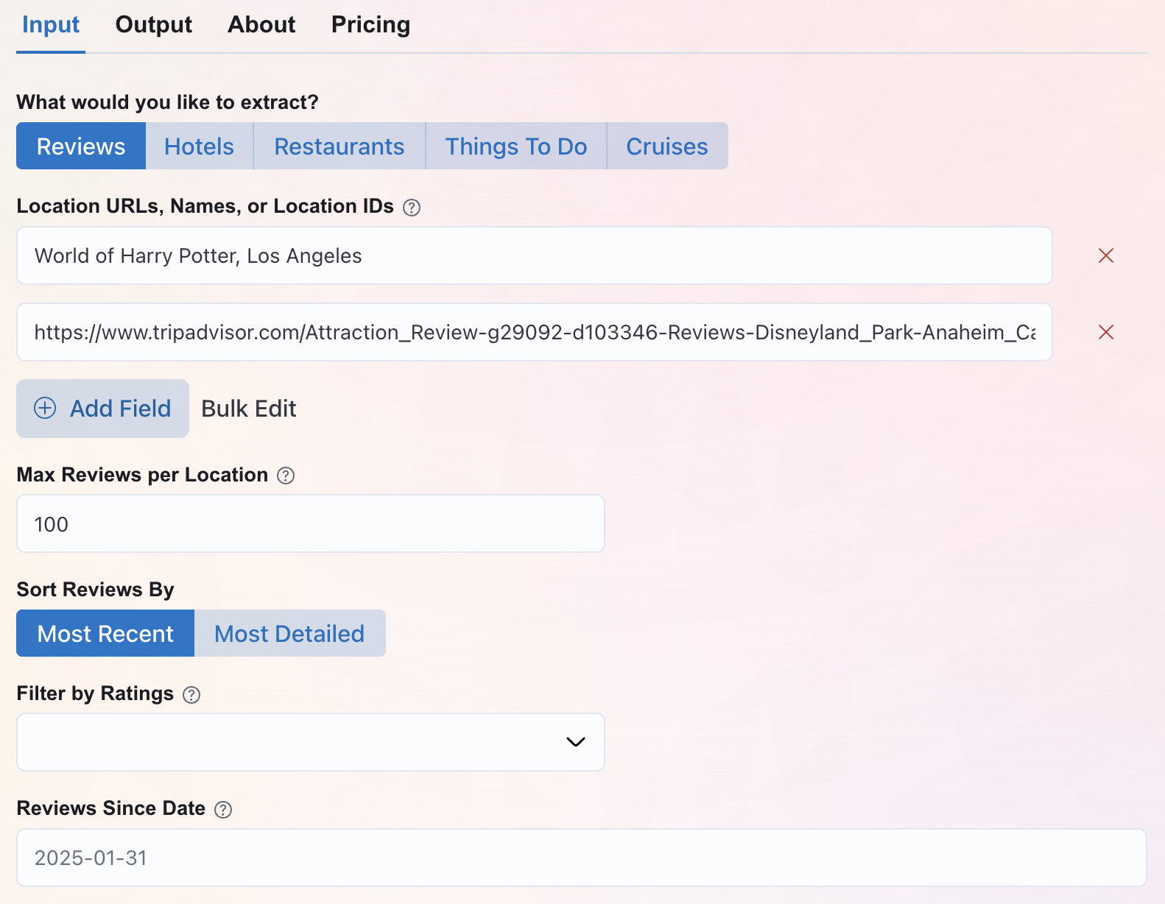Open the Pricing tab
Image resolution: width=1165 pixels, height=904 pixels.
click(x=370, y=25)
